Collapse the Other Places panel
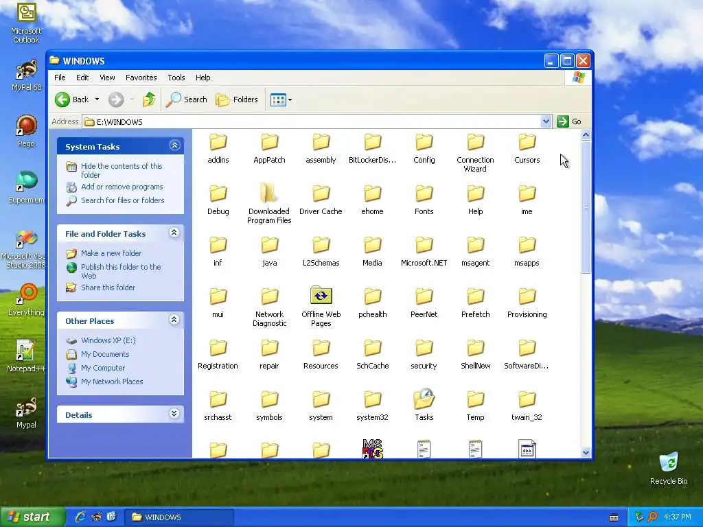 [x=174, y=319]
